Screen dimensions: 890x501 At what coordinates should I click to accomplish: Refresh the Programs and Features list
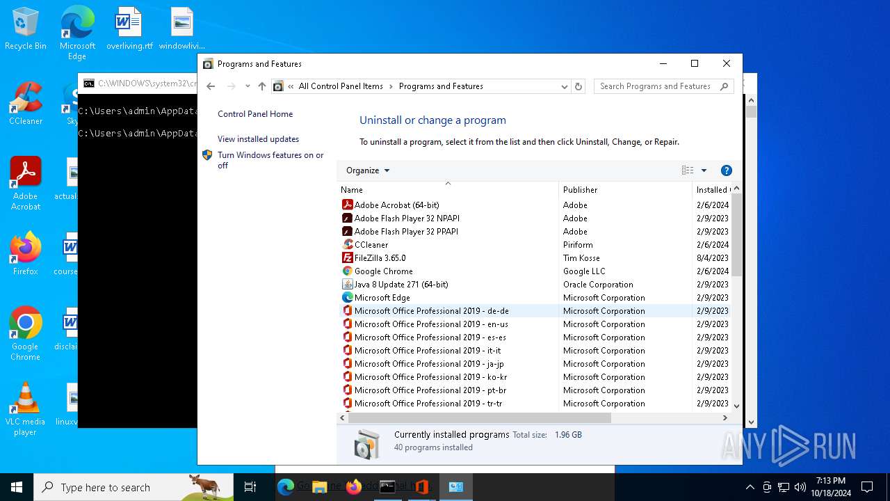578,86
